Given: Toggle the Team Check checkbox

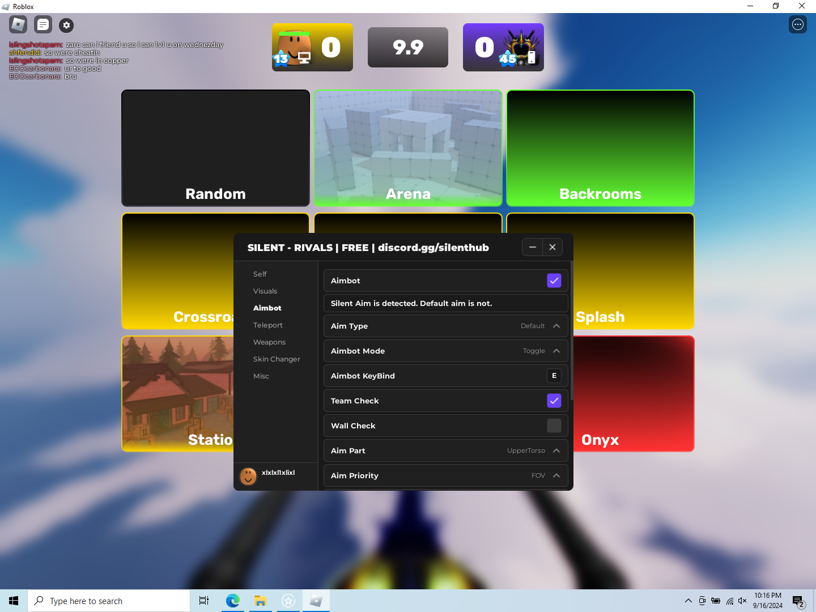Looking at the screenshot, I should tap(554, 401).
